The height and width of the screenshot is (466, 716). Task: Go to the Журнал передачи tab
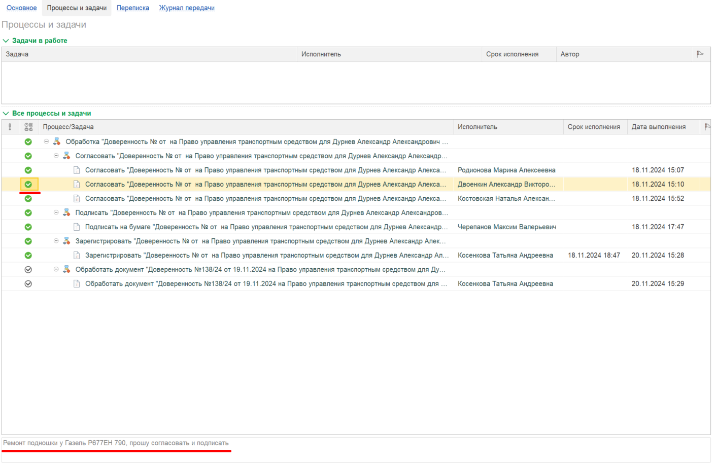pyautogui.click(x=187, y=8)
